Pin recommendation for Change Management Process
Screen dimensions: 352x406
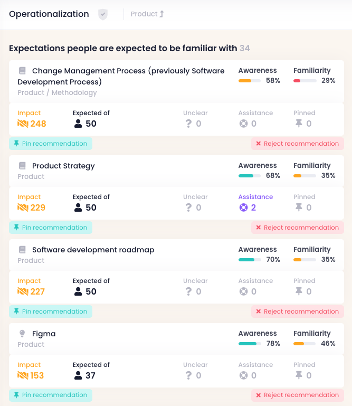[x=51, y=144]
